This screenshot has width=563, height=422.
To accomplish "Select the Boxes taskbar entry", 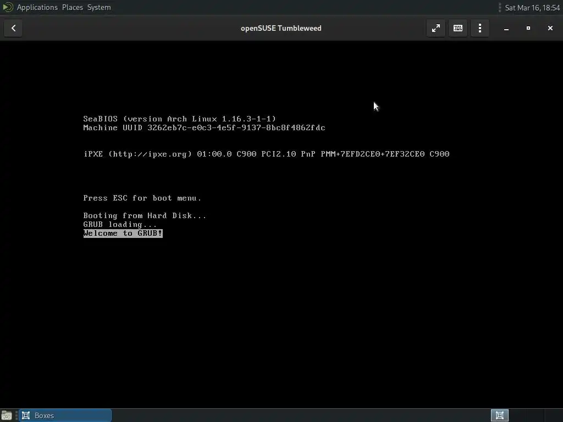I will (65, 415).
